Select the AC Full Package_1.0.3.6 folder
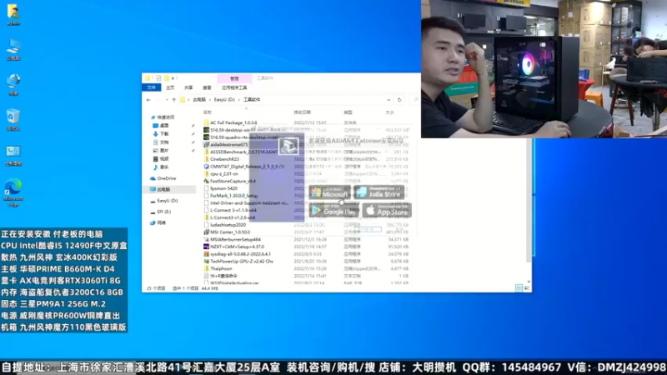This screenshot has height=375, width=667. (230, 122)
